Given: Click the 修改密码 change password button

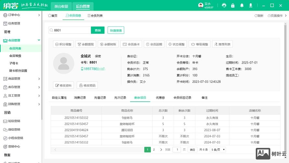Looking at the screenshot, I should (87, 85).
